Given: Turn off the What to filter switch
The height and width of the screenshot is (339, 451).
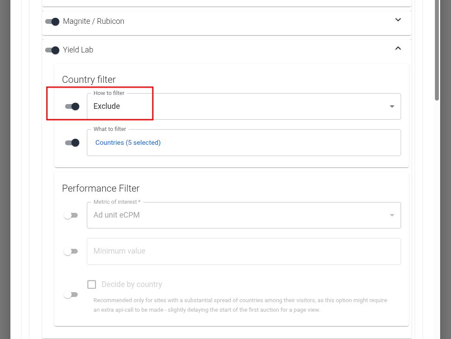Looking at the screenshot, I should click(x=72, y=143).
